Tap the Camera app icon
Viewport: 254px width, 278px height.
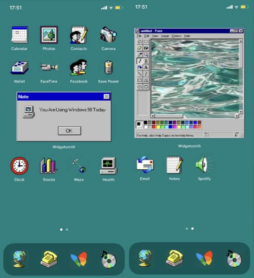[x=108, y=35]
